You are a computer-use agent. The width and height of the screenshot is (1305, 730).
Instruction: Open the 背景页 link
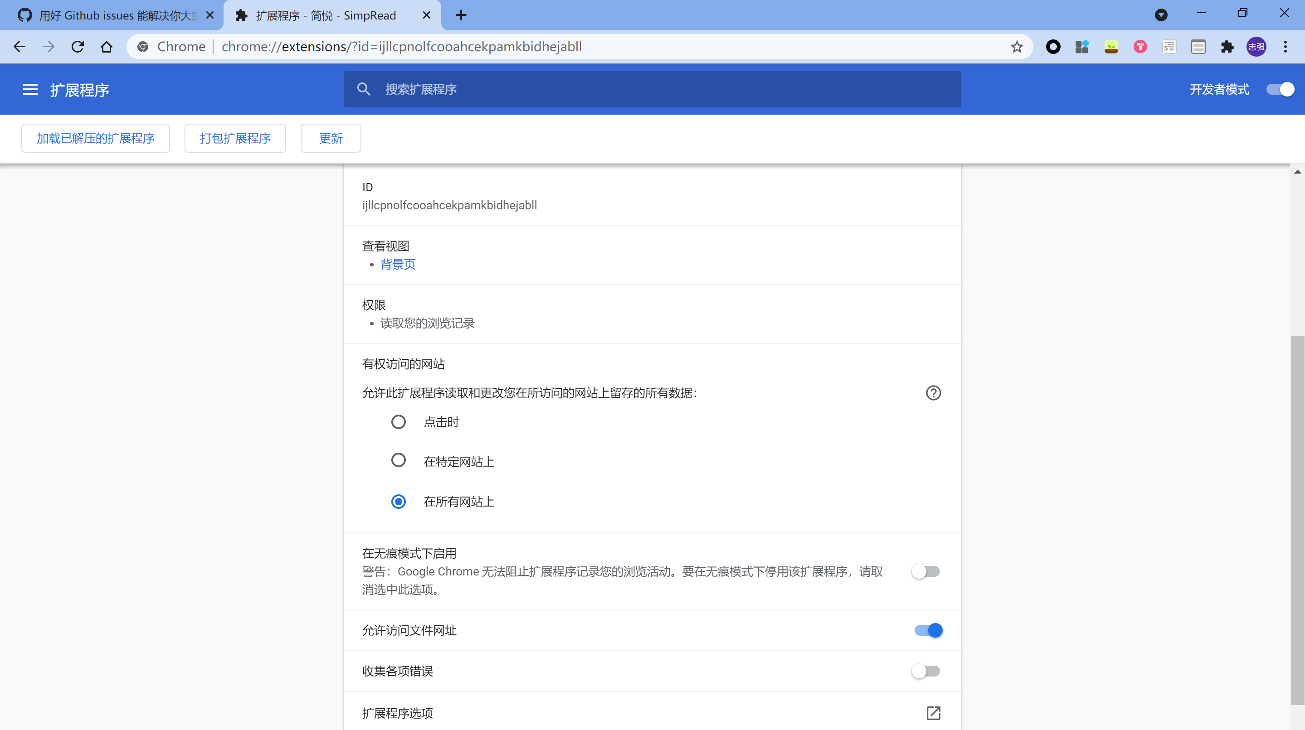tap(398, 264)
